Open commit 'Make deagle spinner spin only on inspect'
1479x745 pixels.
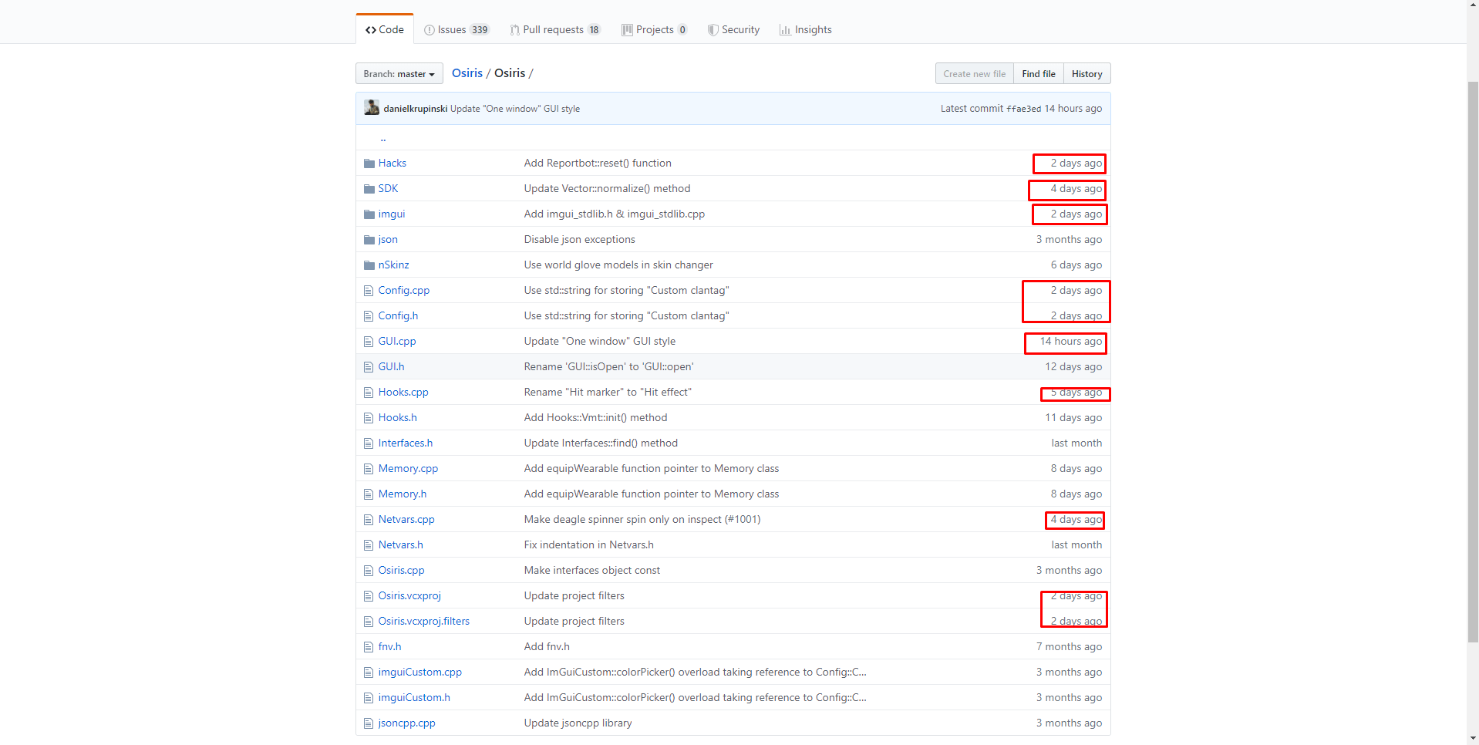point(623,519)
